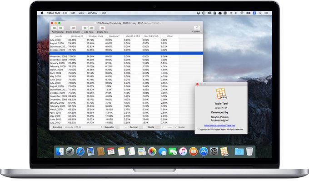Screen dimensions: 309x181
Task: Toggle the Header checkbox
Action: 176,127
